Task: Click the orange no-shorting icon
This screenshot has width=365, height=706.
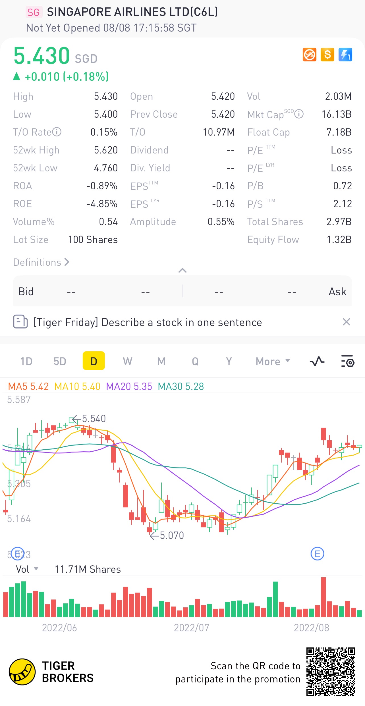Action: pos(309,55)
